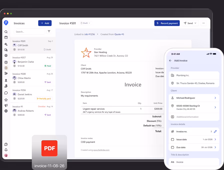Click the Paid status badge
Image resolution: width=224 pixels, height=170 pixels.
[x=48, y=66]
